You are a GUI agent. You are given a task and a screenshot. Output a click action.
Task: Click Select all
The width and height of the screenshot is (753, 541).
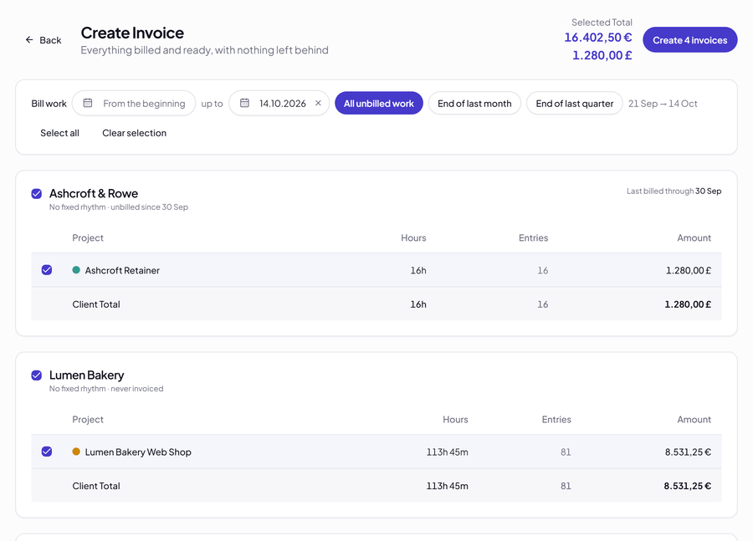click(x=59, y=133)
